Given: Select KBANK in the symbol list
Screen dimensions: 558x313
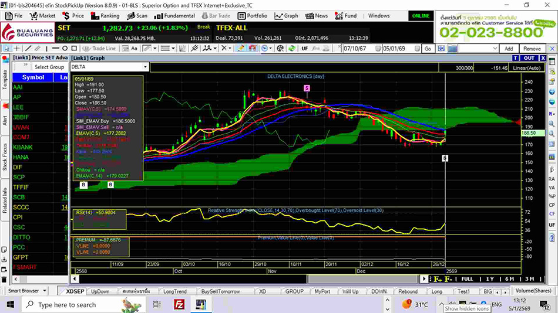Looking at the screenshot, I should point(23,147).
